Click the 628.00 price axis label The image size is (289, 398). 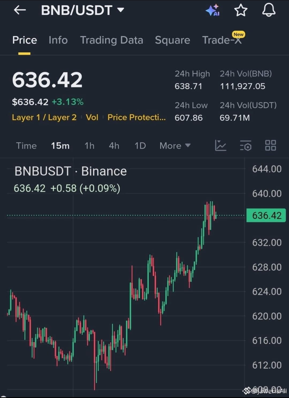click(x=267, y=267)
